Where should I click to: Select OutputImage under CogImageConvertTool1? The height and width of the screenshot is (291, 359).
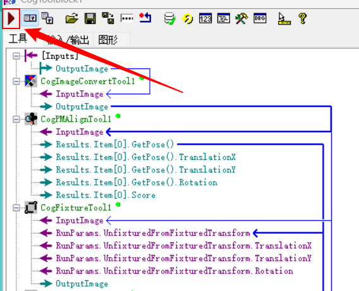pyautogui.click(x=82, y=106)
